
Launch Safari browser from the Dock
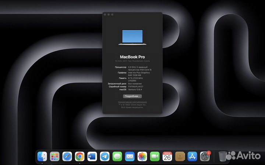67,157
